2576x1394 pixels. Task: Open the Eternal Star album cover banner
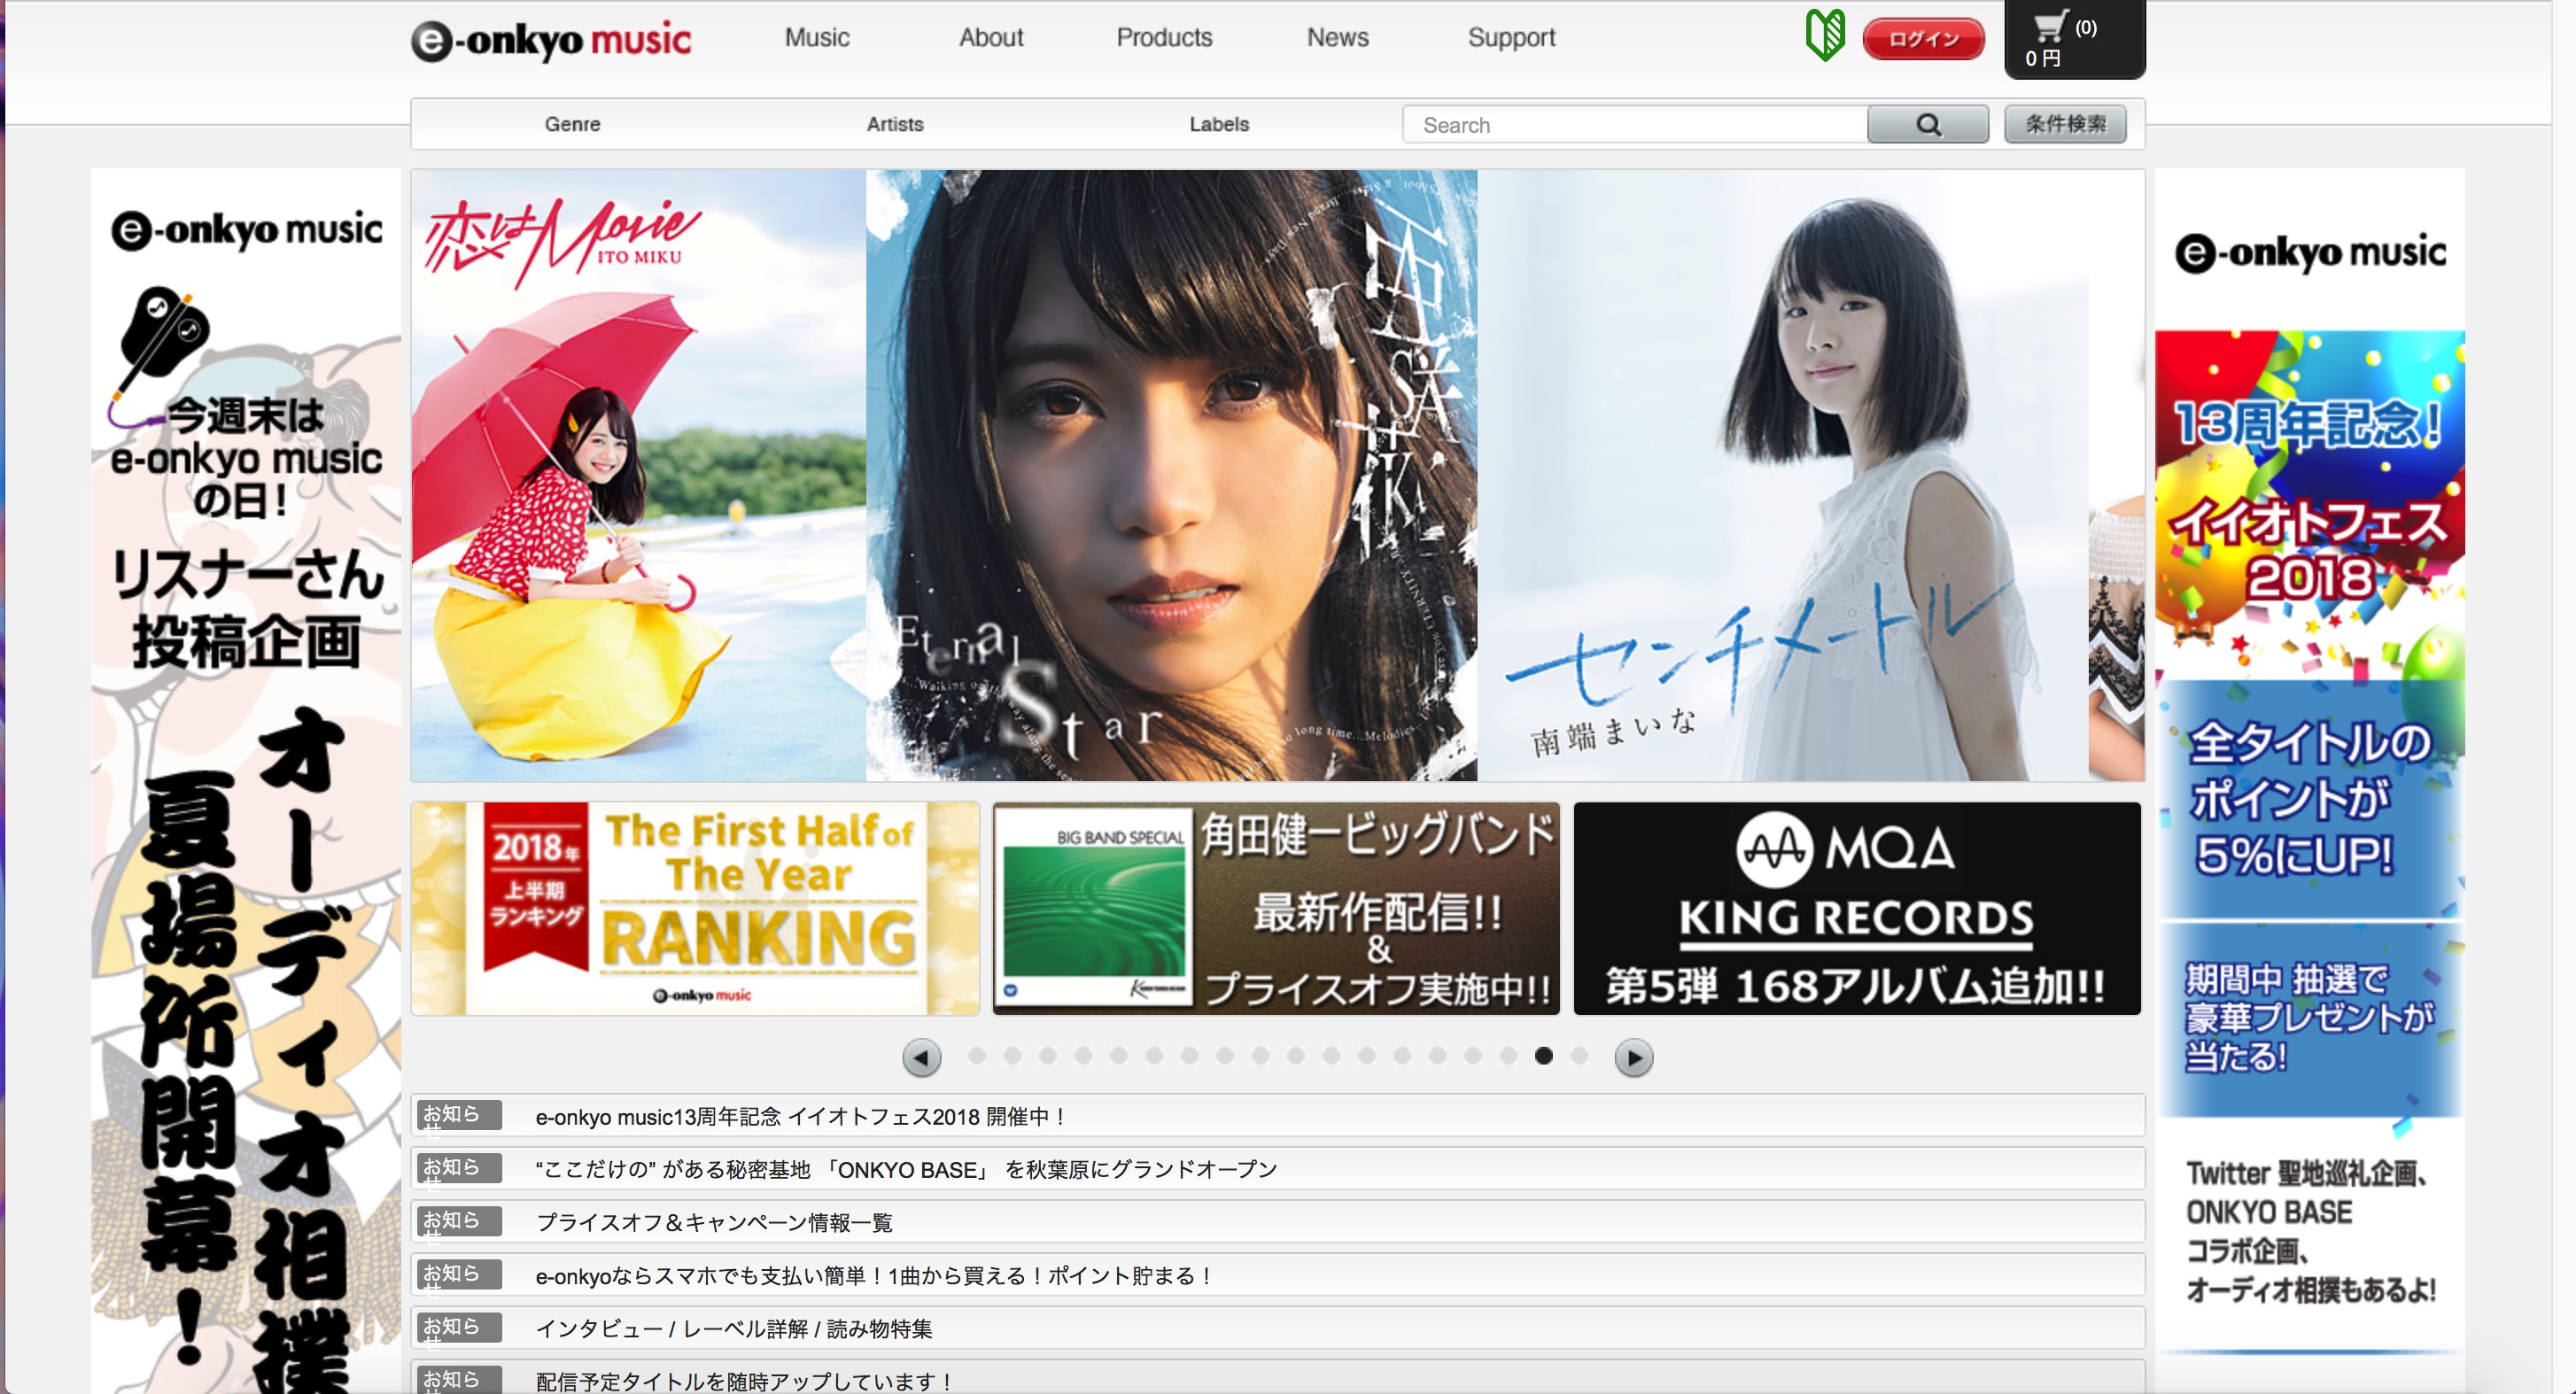(x=1171, y=476)
